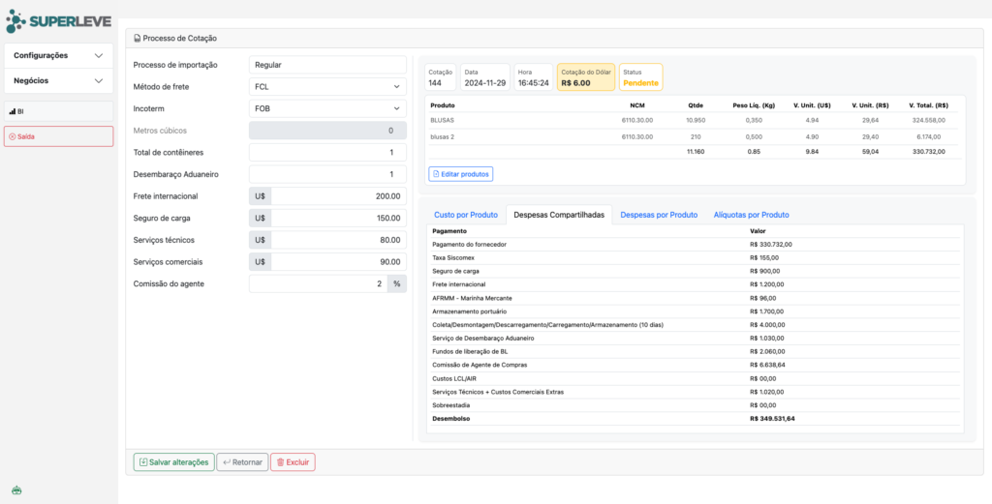Screen dimensions: 992x504
Task: Click the save icon in Salvar alterações
Action: [x=143, y=462]
